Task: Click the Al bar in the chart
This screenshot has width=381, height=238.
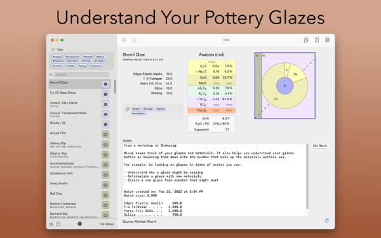Action: 258,86
